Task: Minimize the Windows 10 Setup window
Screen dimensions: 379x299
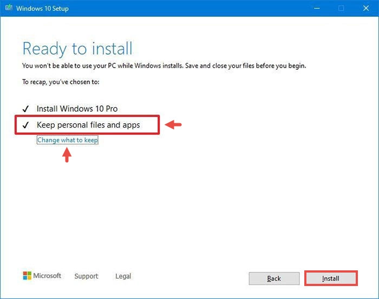Action: (317, 8)
